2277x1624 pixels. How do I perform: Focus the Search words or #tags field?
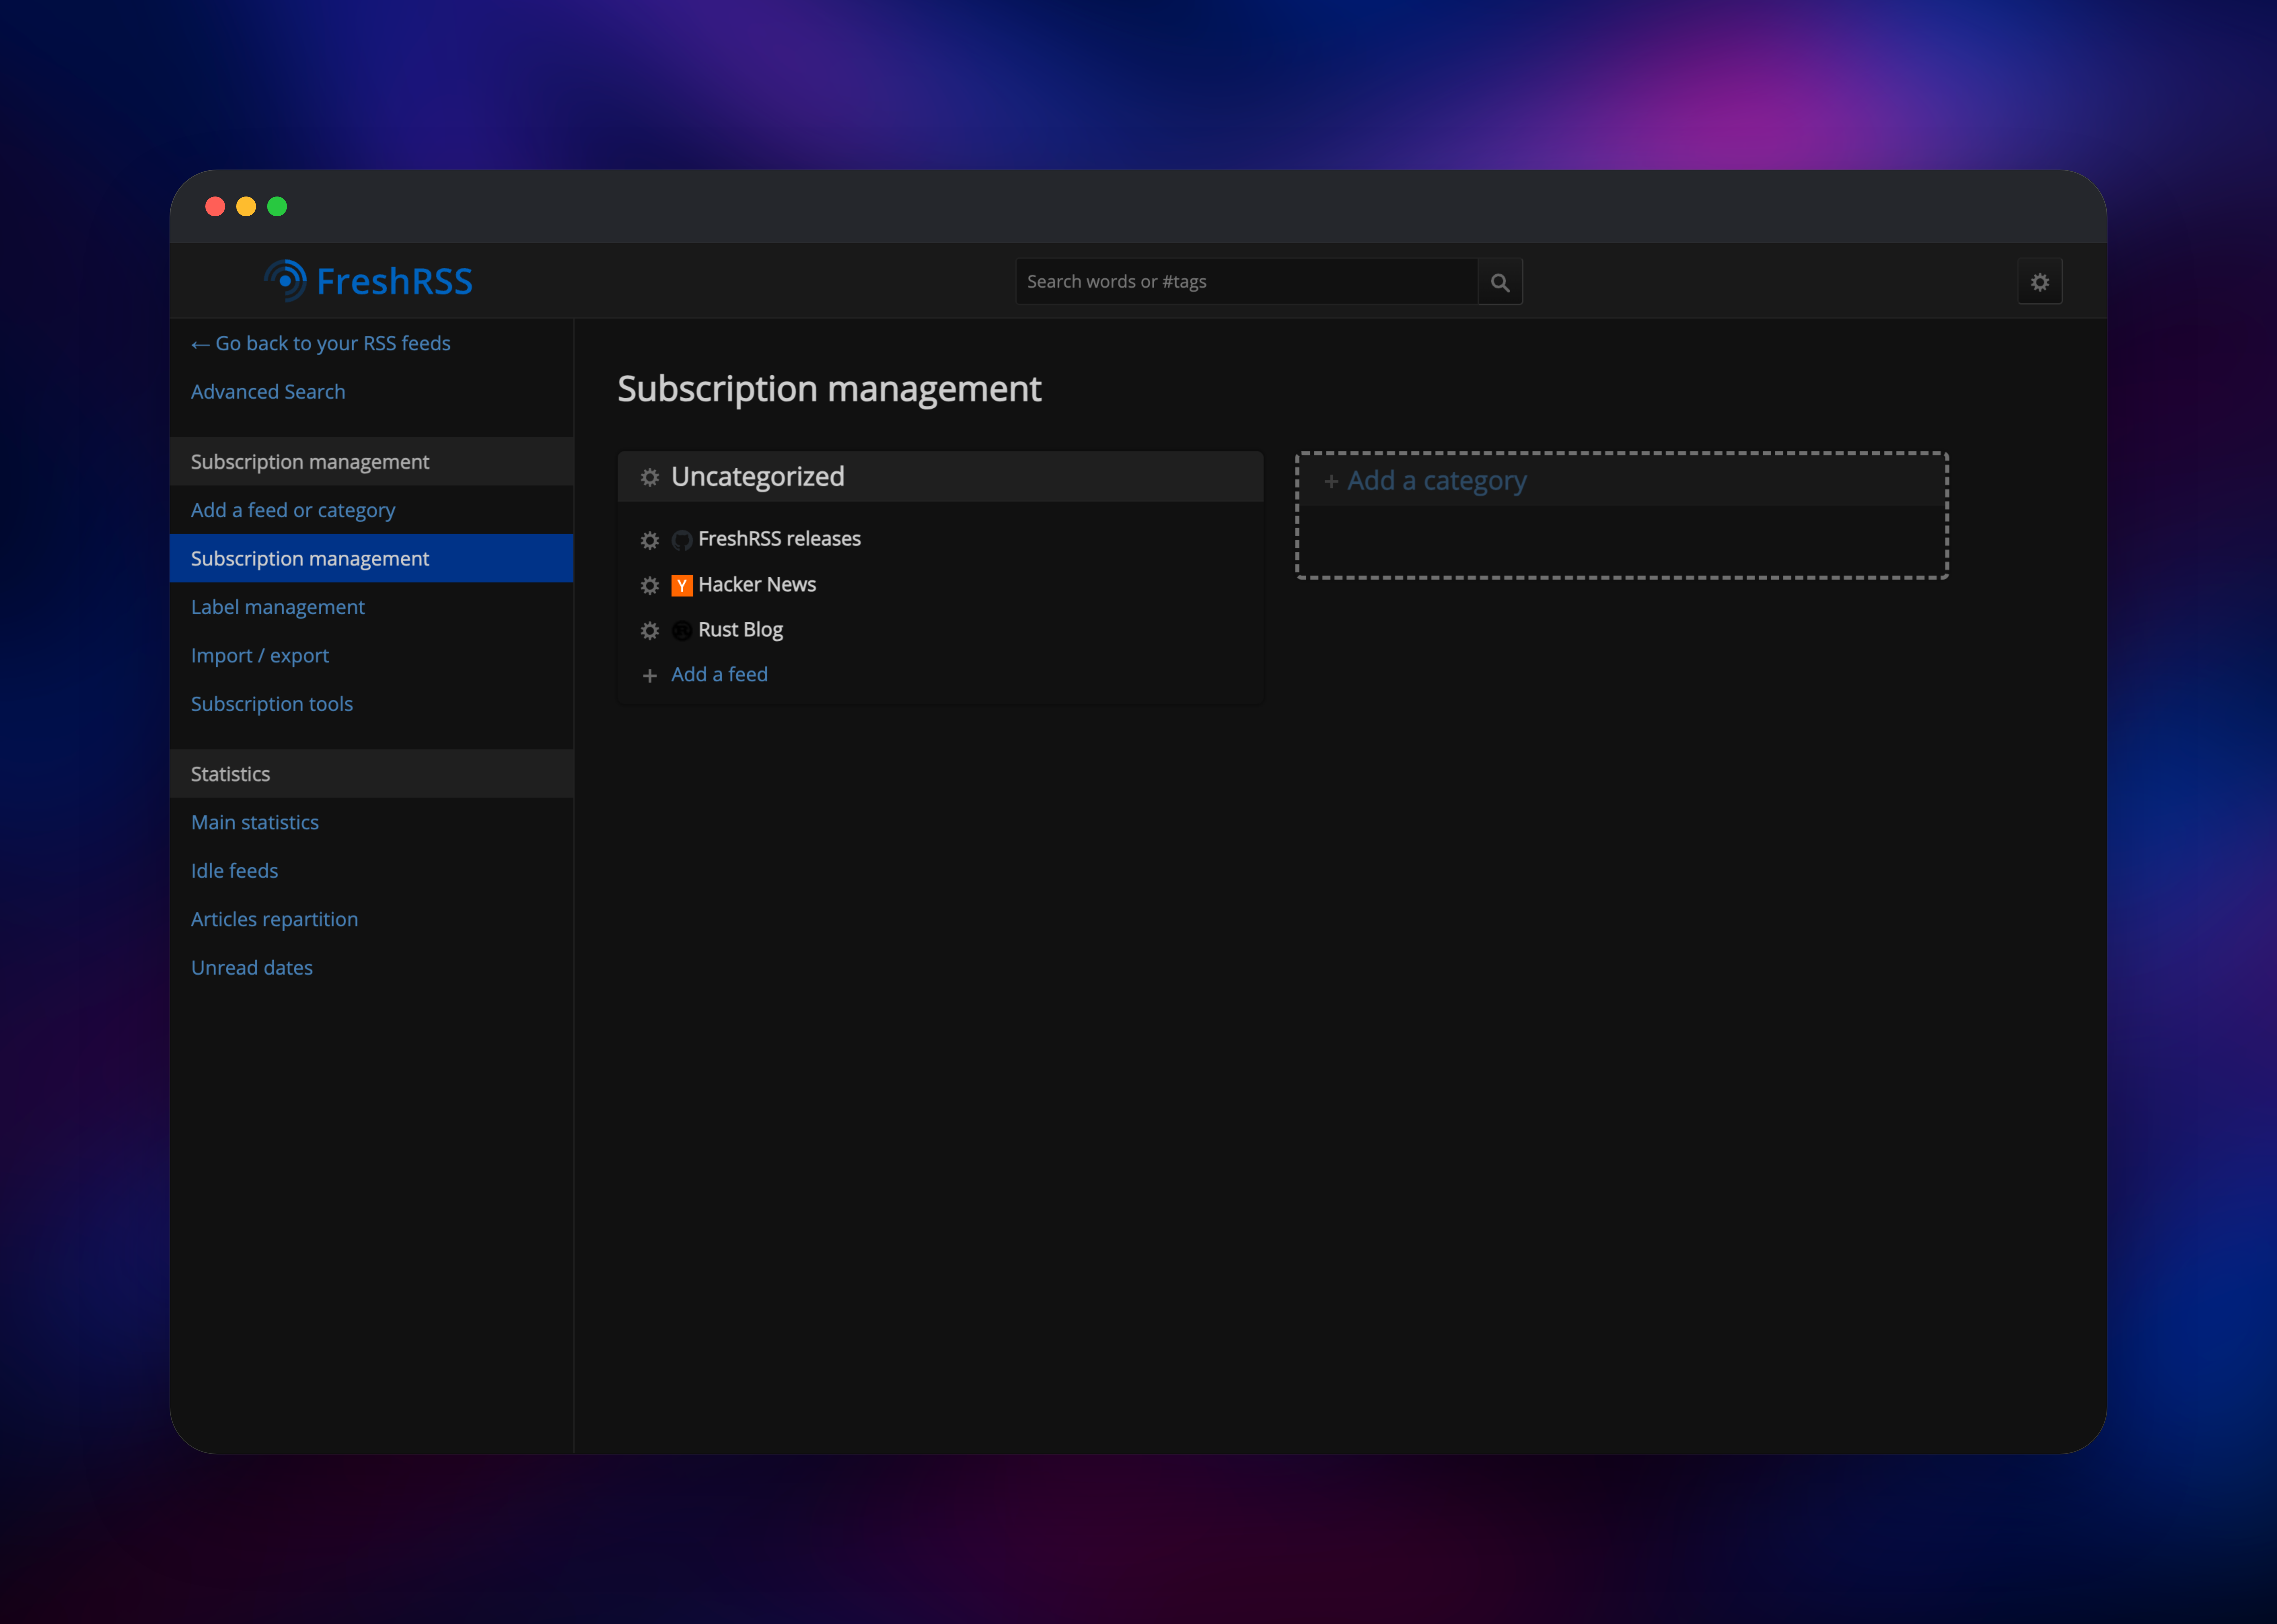coord(1247,282)
